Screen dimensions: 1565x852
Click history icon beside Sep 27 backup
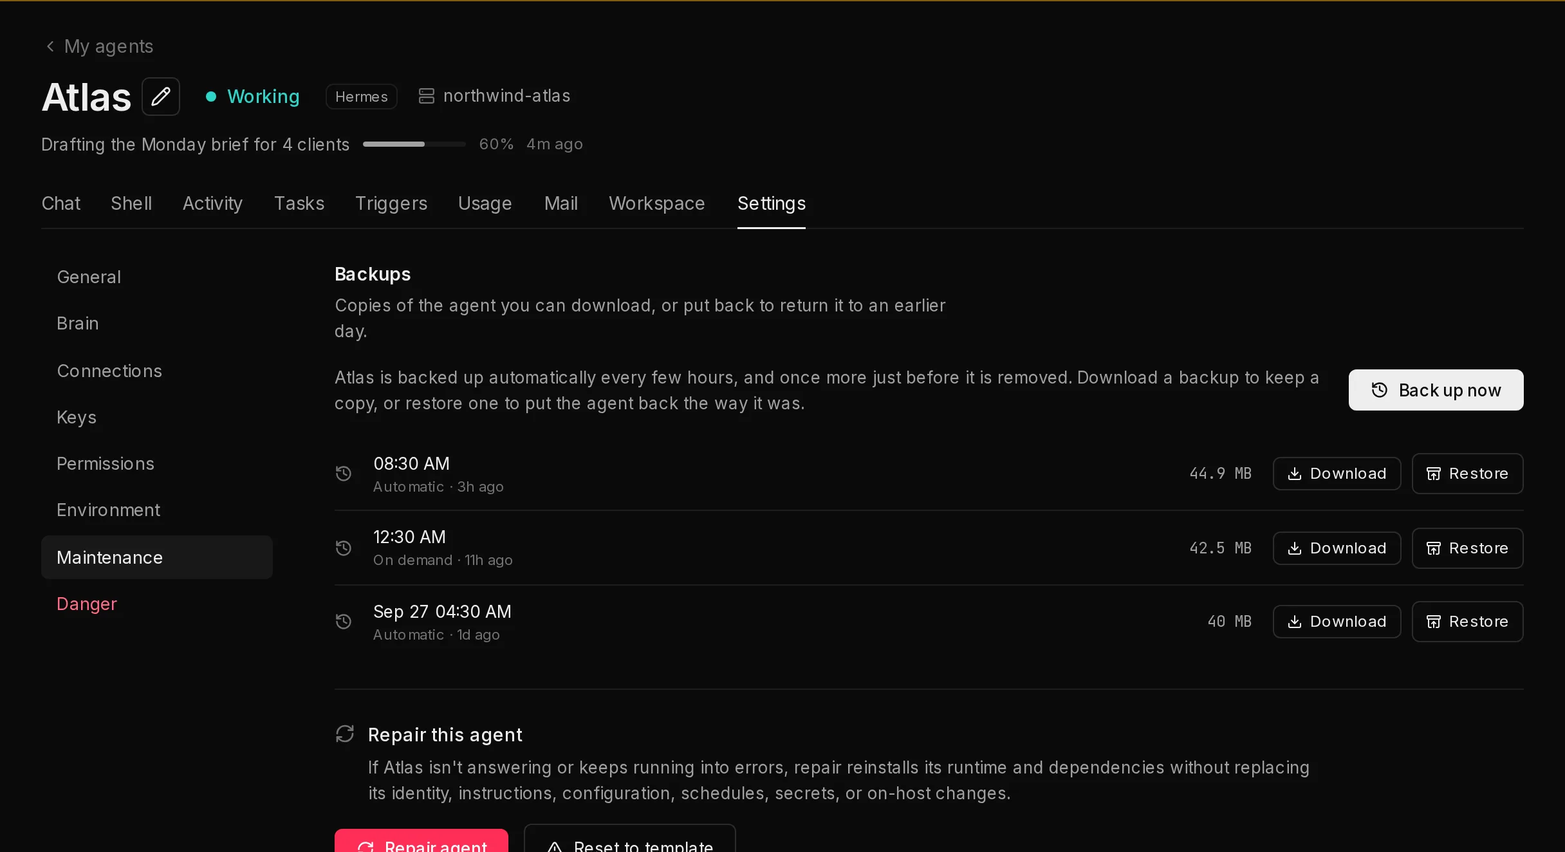[344, 622]
